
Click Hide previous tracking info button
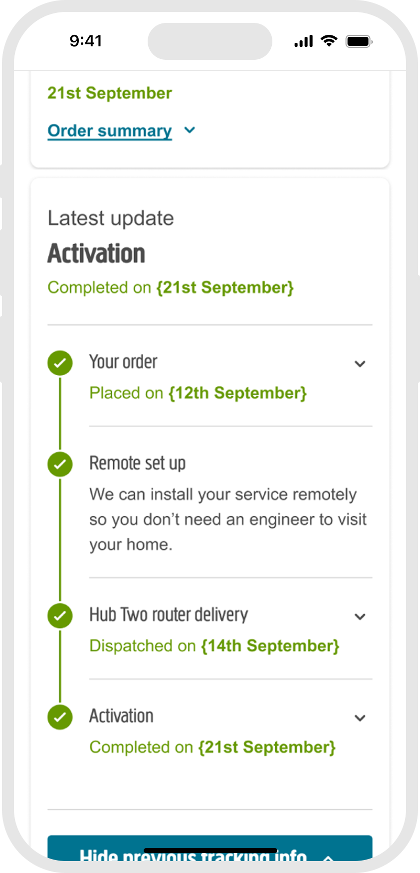click(210, 848)
